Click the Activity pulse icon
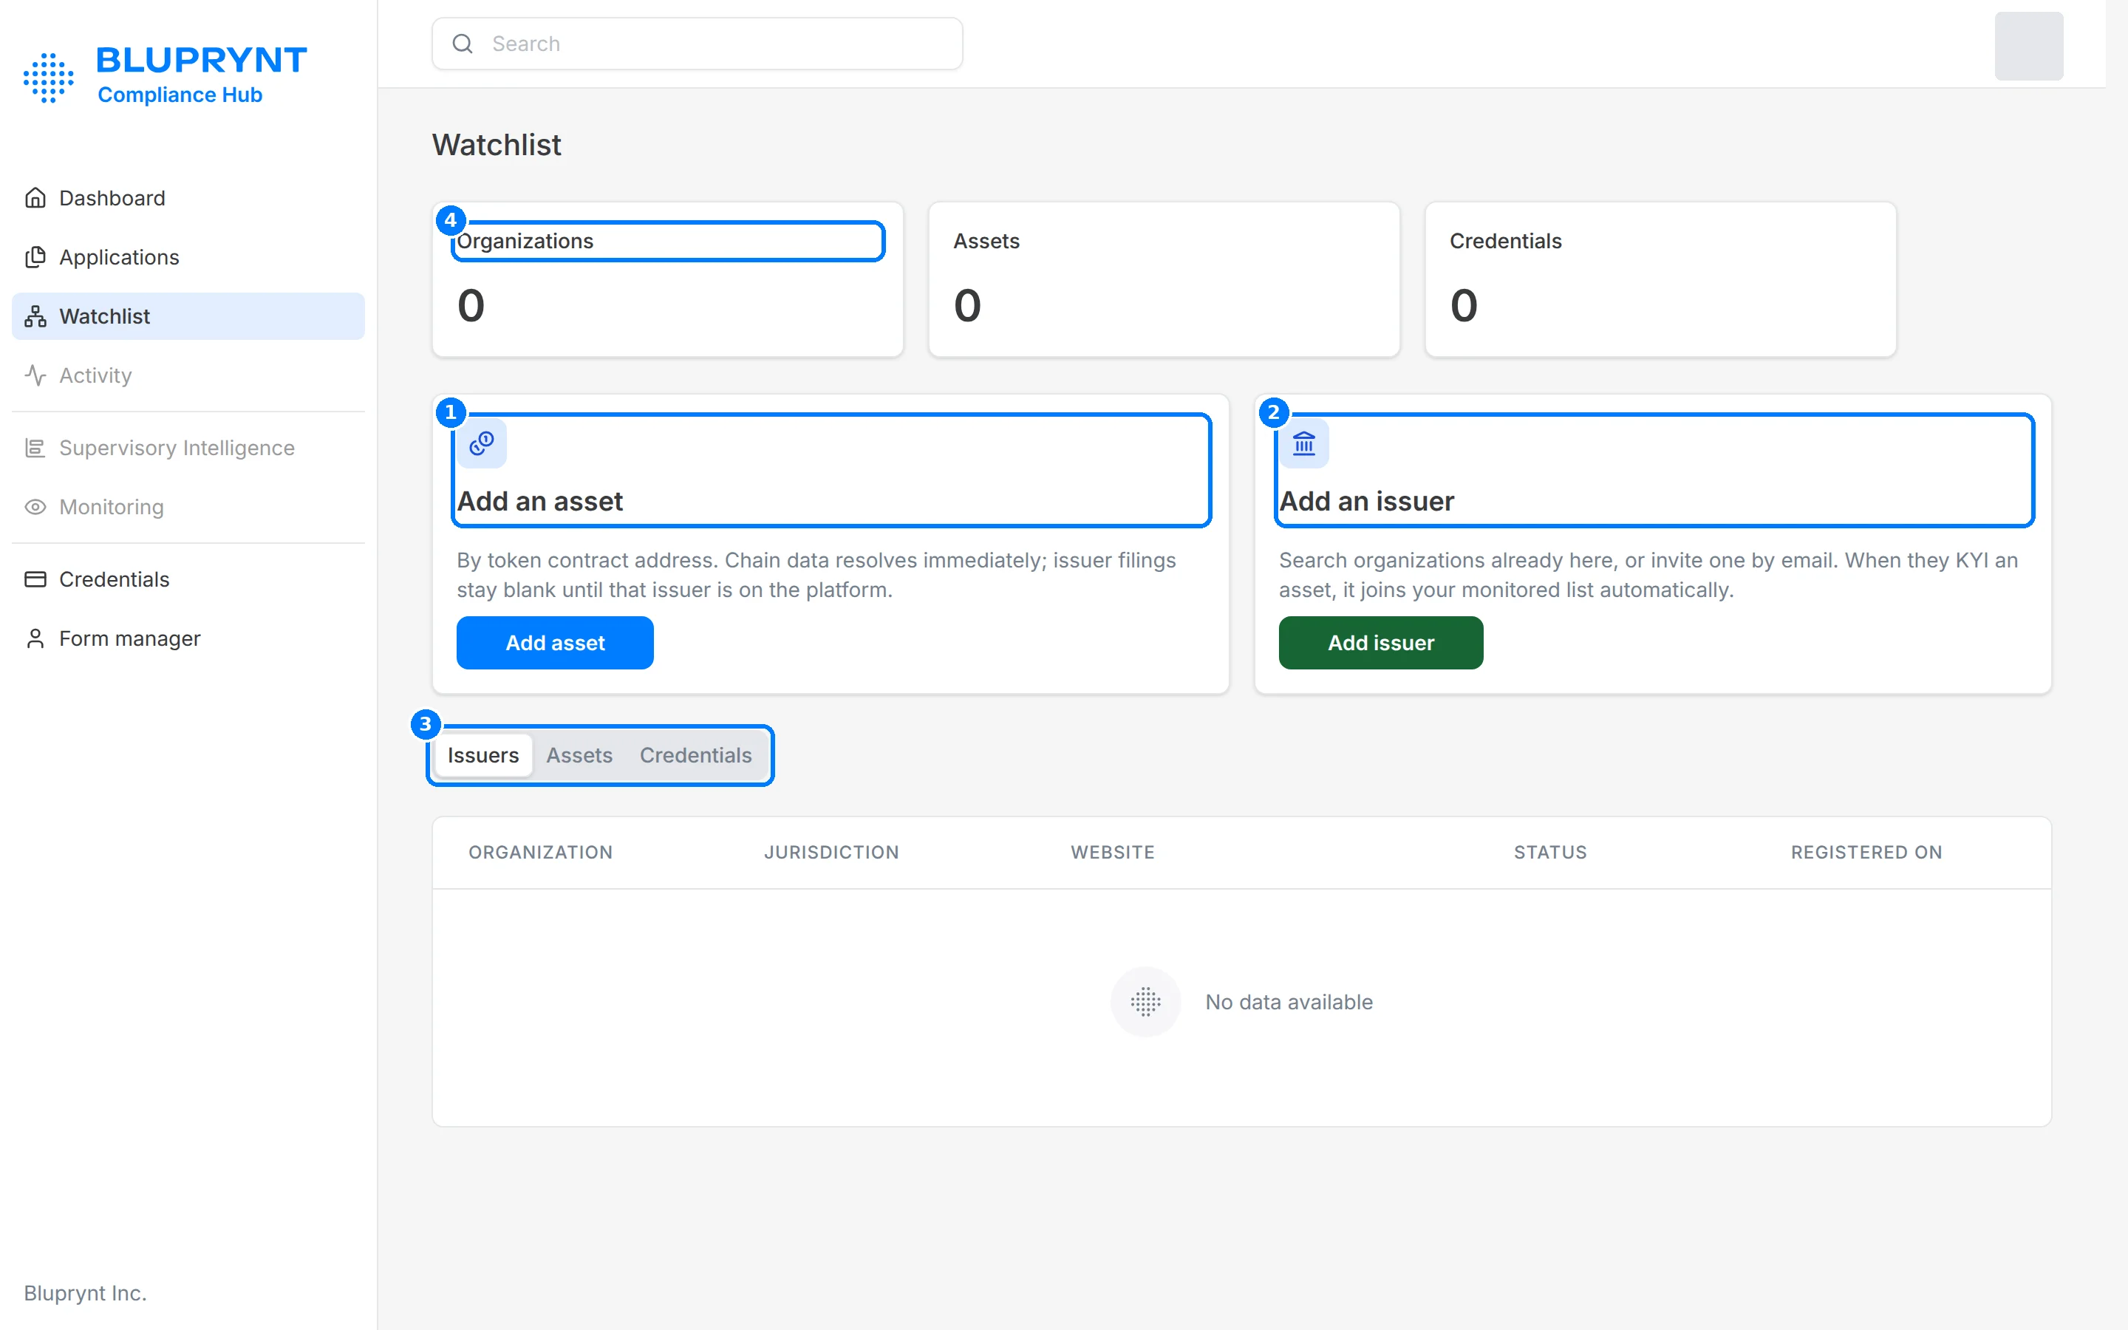Screen dimensions: 2128x1330 click(x=35, y=375)
